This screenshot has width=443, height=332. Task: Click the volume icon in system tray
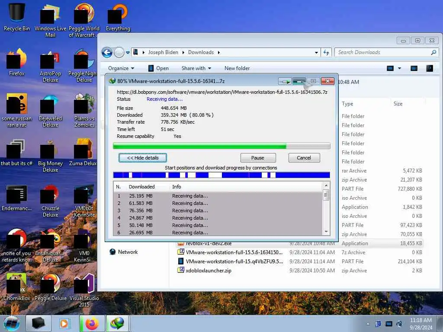click(x=399, y=324)
